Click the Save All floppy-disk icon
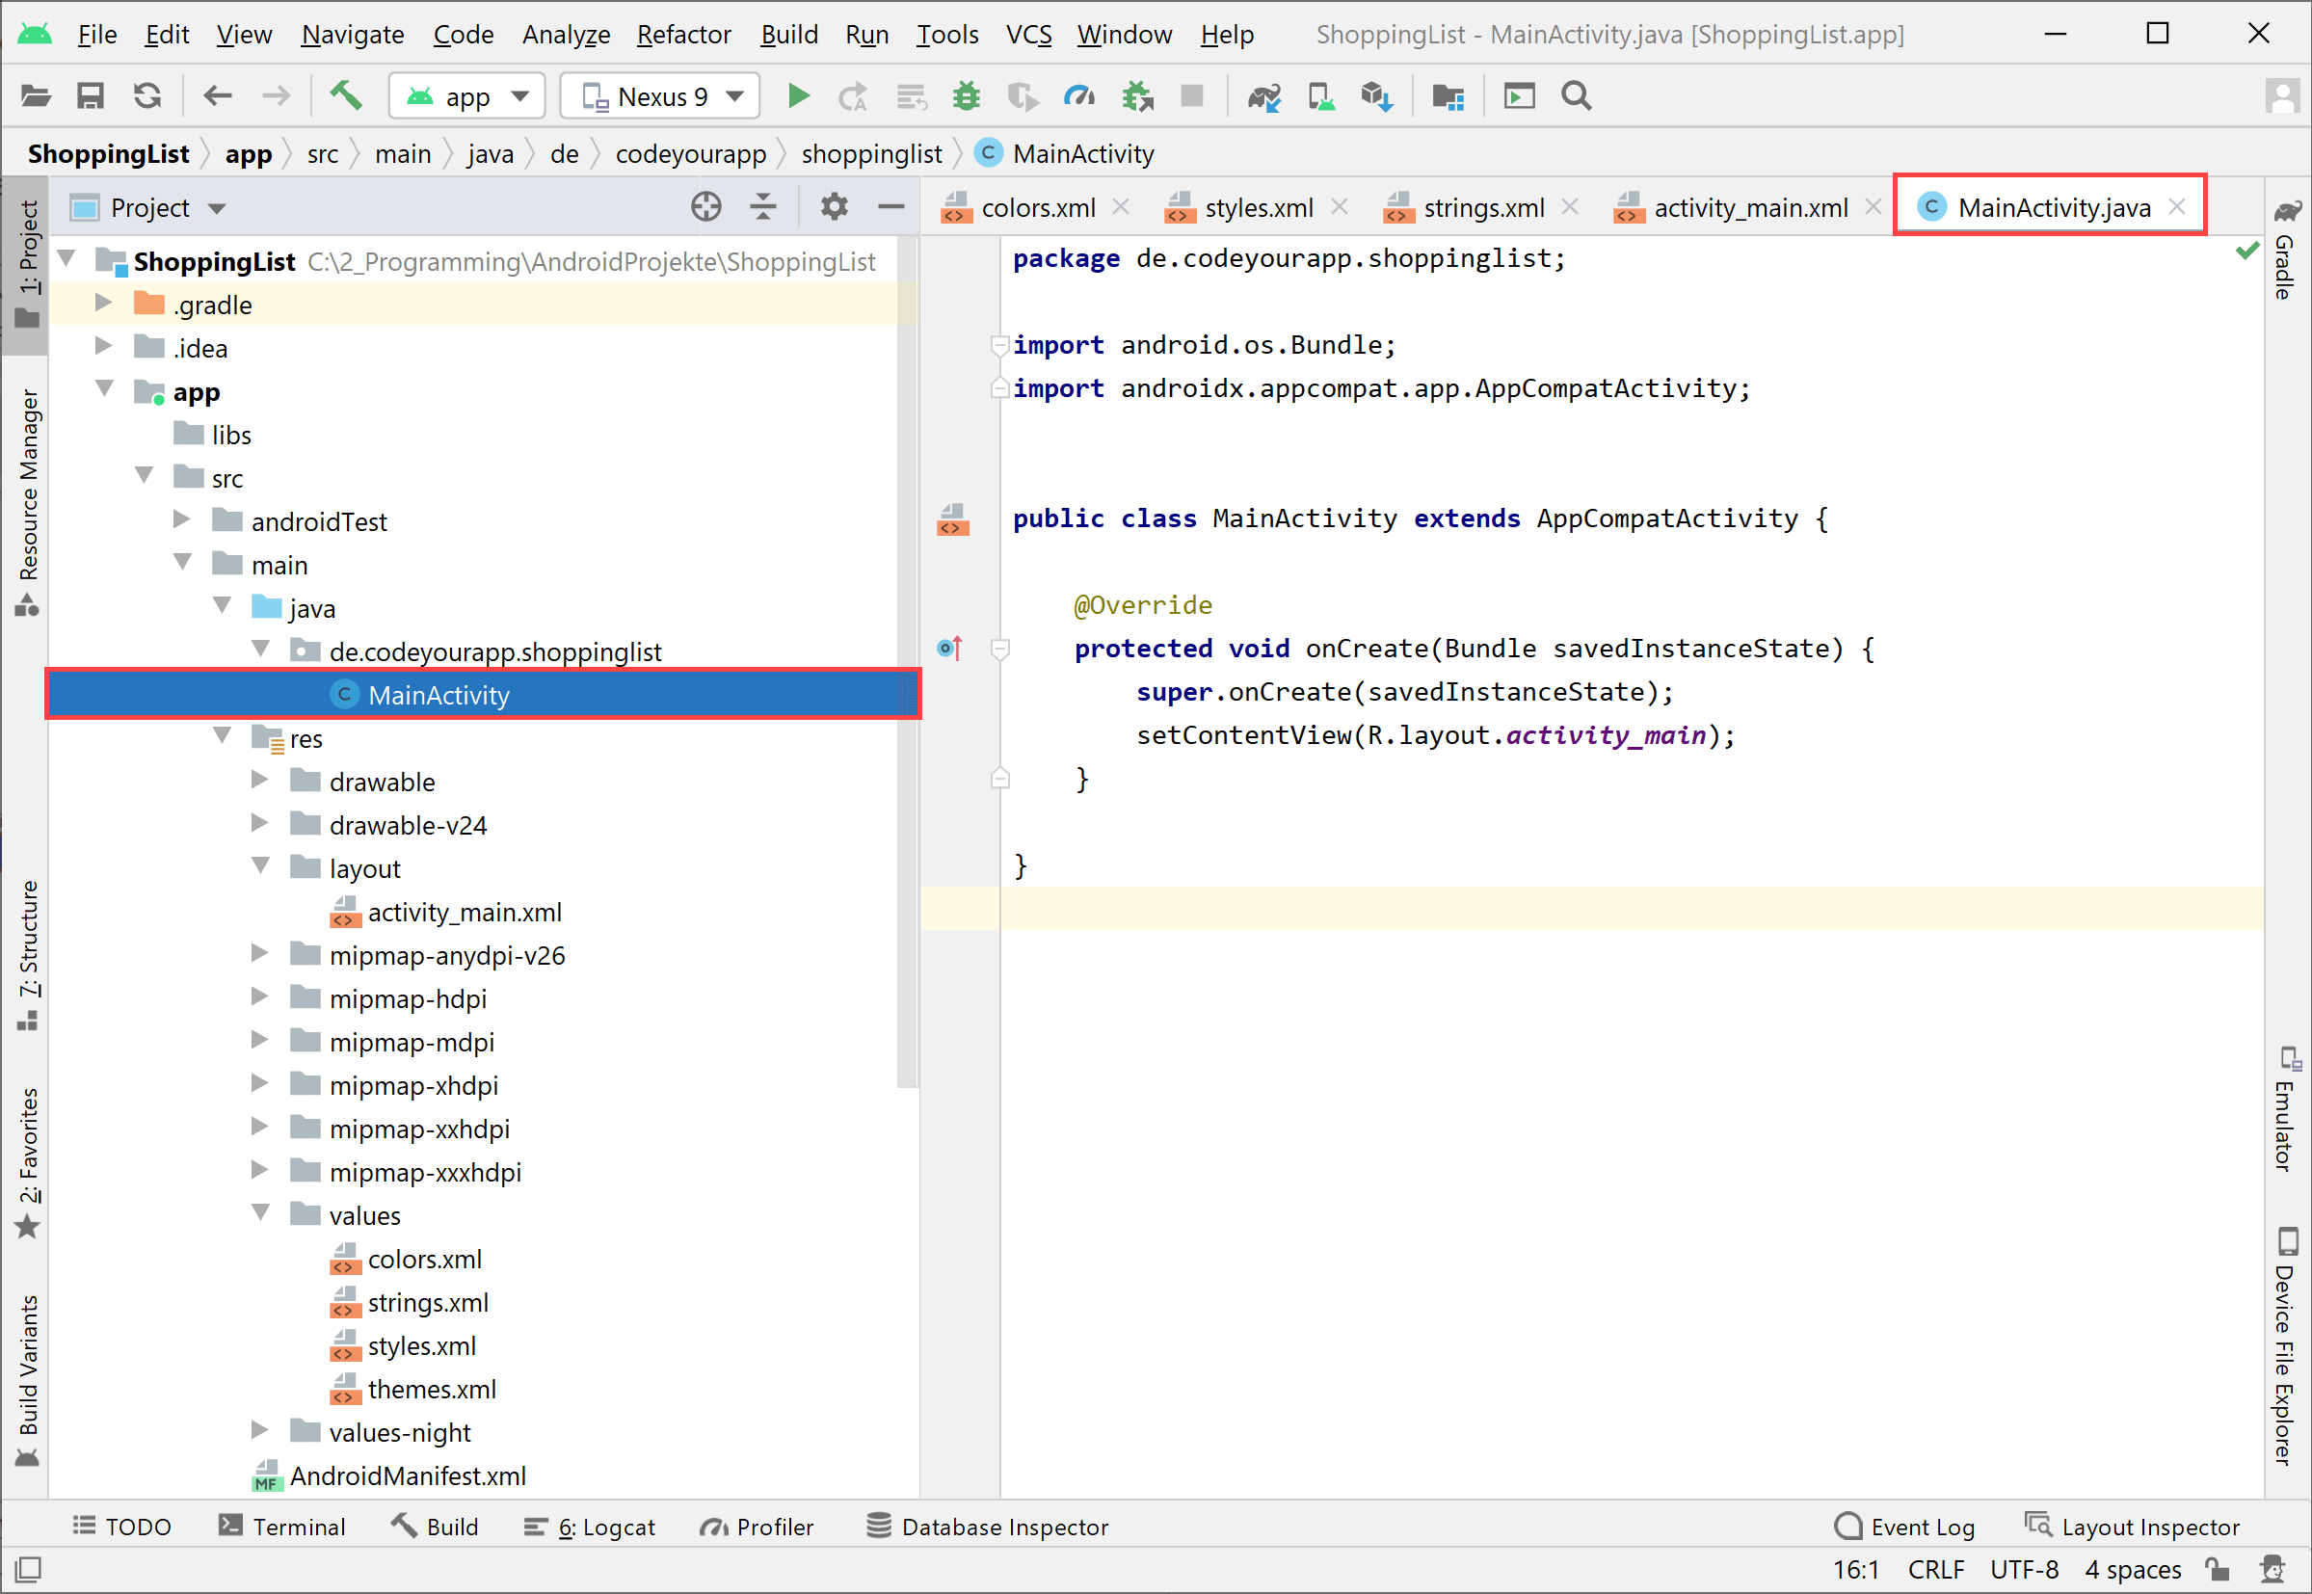 point(91,97)
